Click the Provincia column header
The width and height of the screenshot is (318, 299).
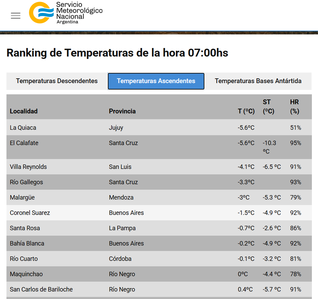(122, 111)
